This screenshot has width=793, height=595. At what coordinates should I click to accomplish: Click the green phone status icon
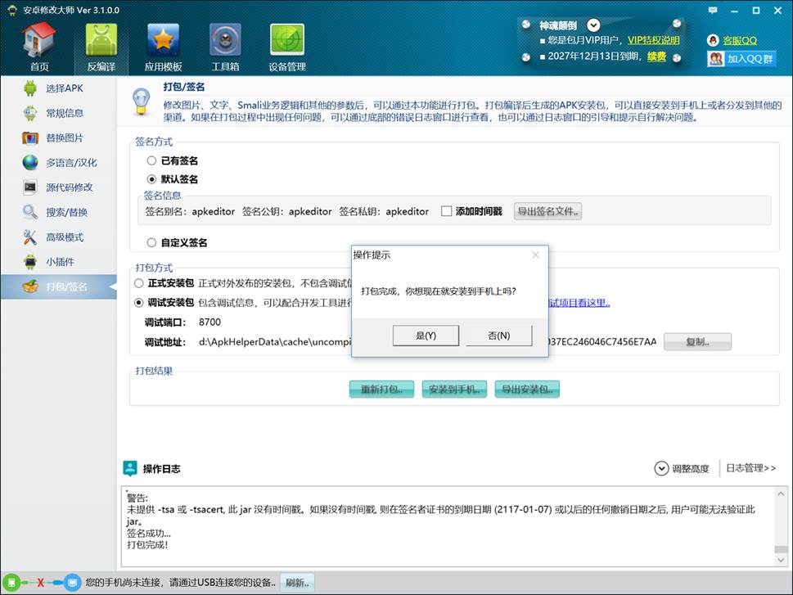[11, 584]
